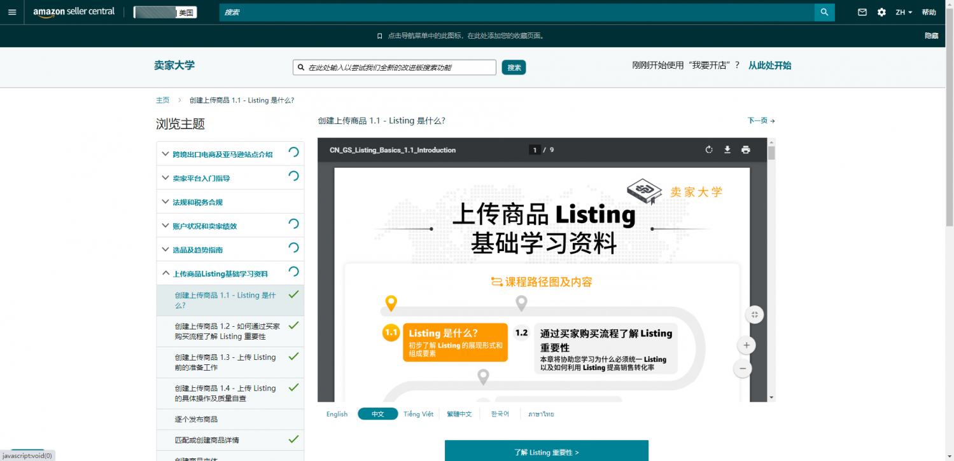This screenshot has width=954, height=461.
Task: Click PDF viewer vertical scrollbar thumb
Action: coord(771,153)
